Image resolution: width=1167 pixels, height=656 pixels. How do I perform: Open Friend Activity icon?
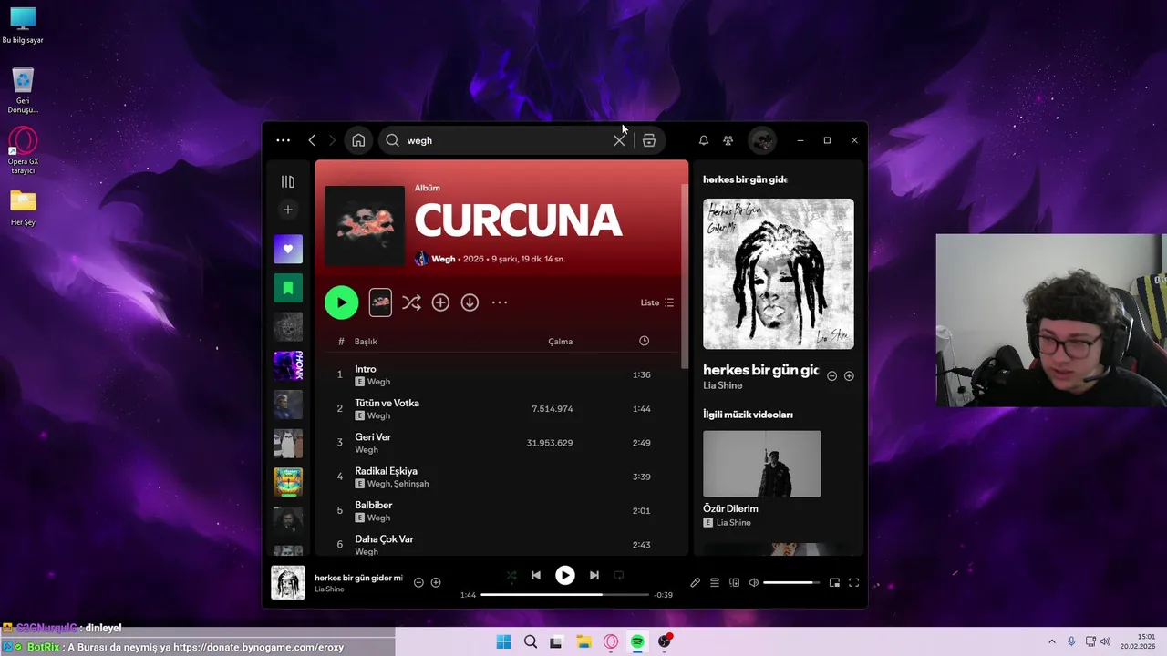(728, 140)
